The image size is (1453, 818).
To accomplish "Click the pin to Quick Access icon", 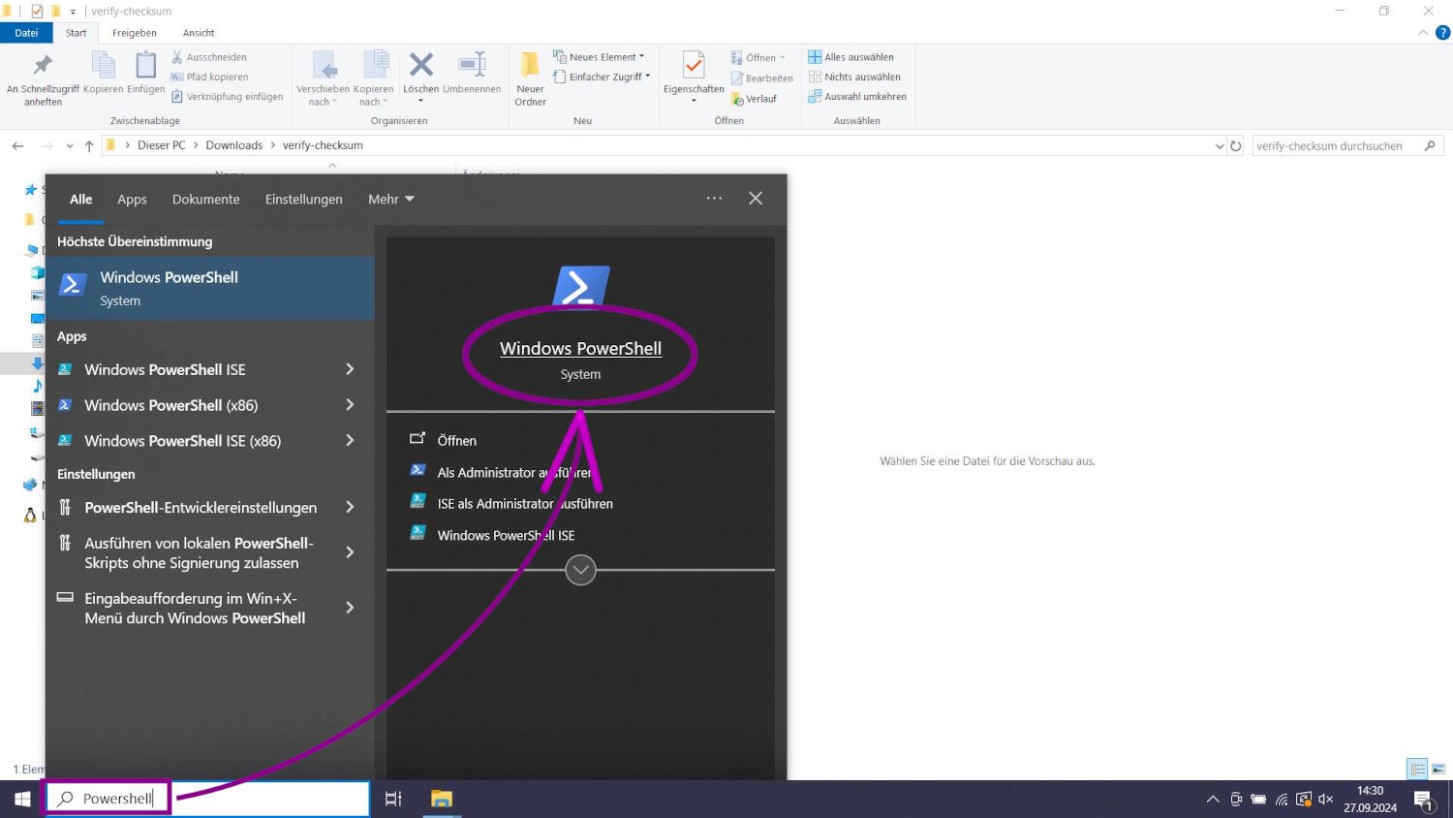I will click(x=43, y=66).
